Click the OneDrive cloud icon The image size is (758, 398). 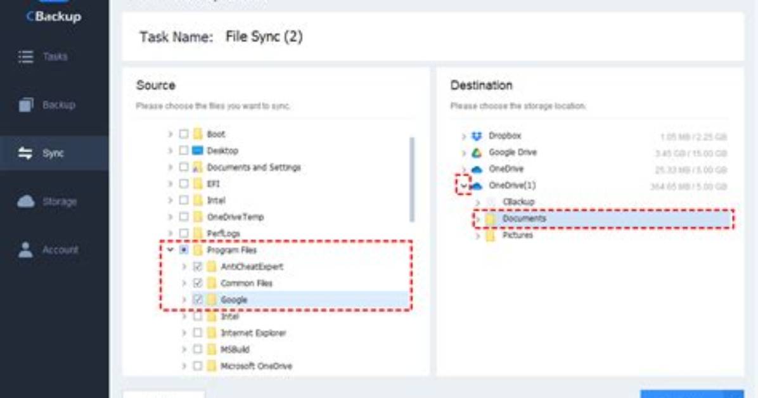[477, 169]
